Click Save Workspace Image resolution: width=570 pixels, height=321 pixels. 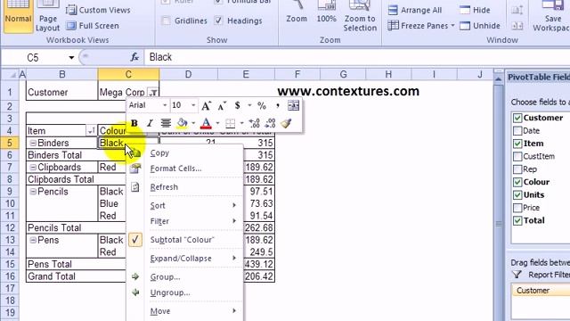(x=552, y=16)
